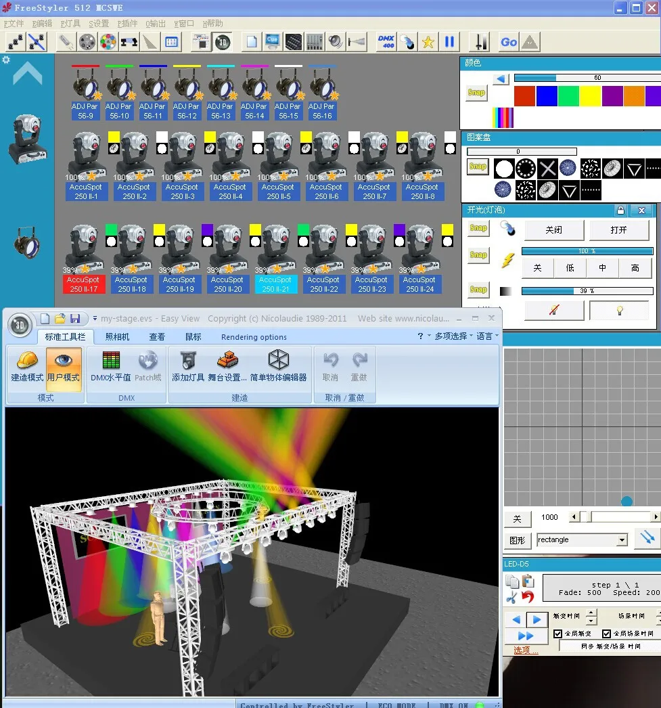The height and width of the screenshot is (708, 661).
Task: Click the yellow star favorites toolbar icon
Action: [x=428, y=42]
